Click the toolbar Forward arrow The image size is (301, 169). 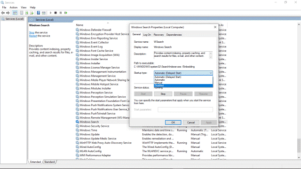click(8, 13)
